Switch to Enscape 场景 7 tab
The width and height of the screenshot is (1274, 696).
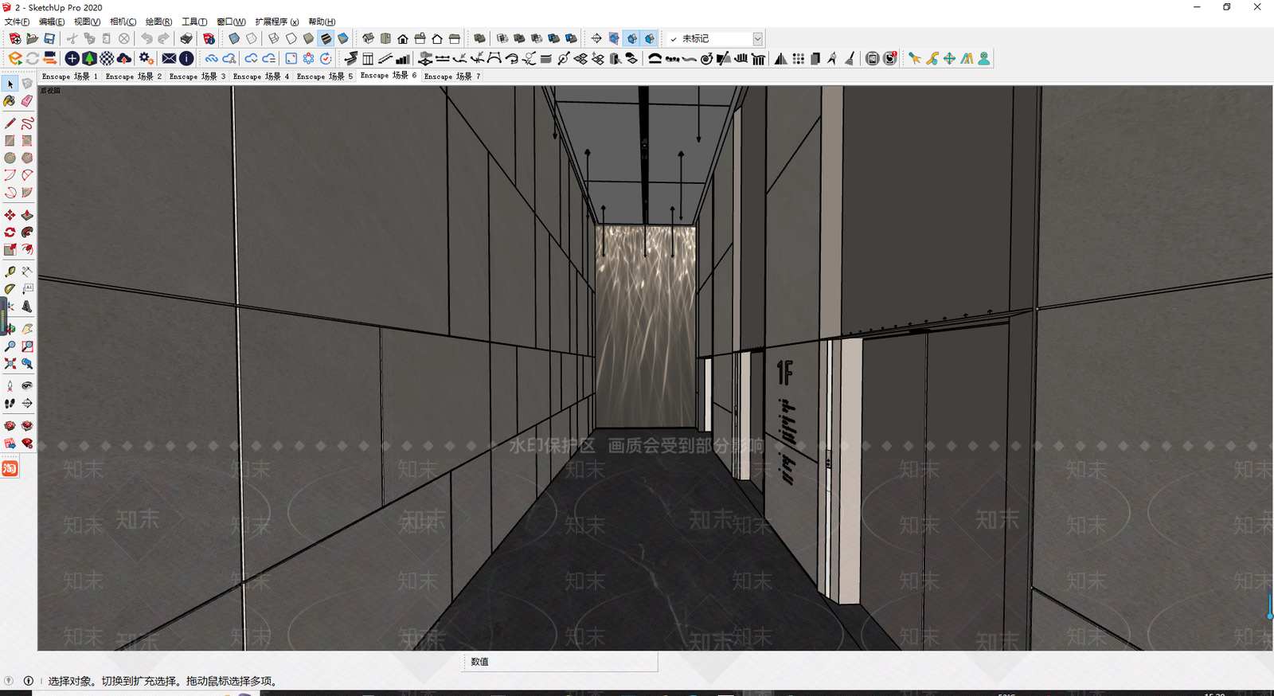click(452, 76)
